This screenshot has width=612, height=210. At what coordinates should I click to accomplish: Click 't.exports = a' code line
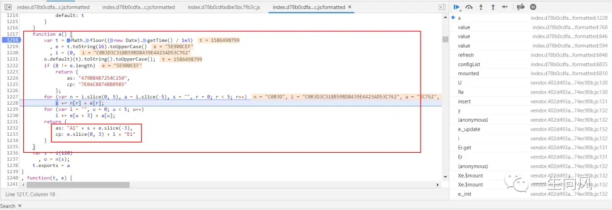pos(51,165)
